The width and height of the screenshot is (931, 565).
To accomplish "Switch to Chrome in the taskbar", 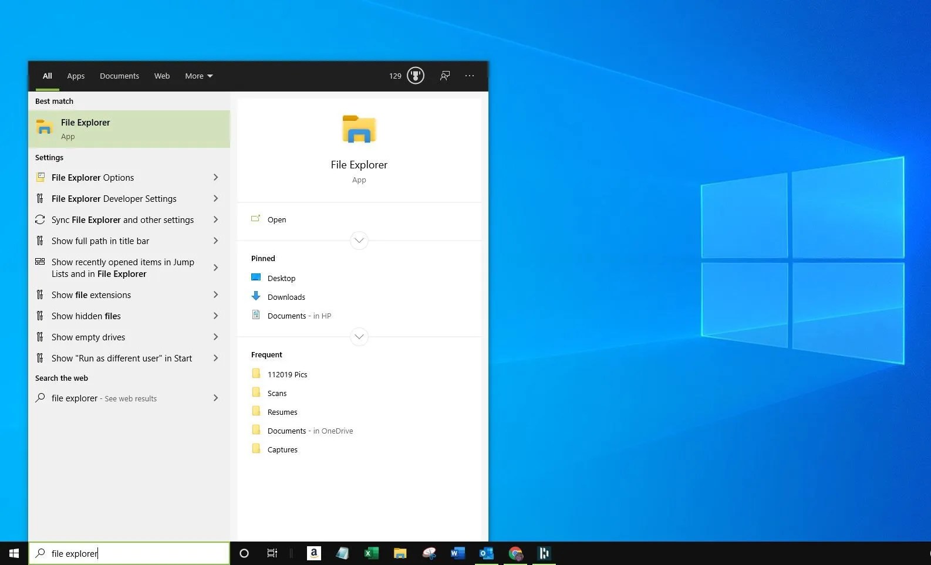I will click(x=515, y=553).
